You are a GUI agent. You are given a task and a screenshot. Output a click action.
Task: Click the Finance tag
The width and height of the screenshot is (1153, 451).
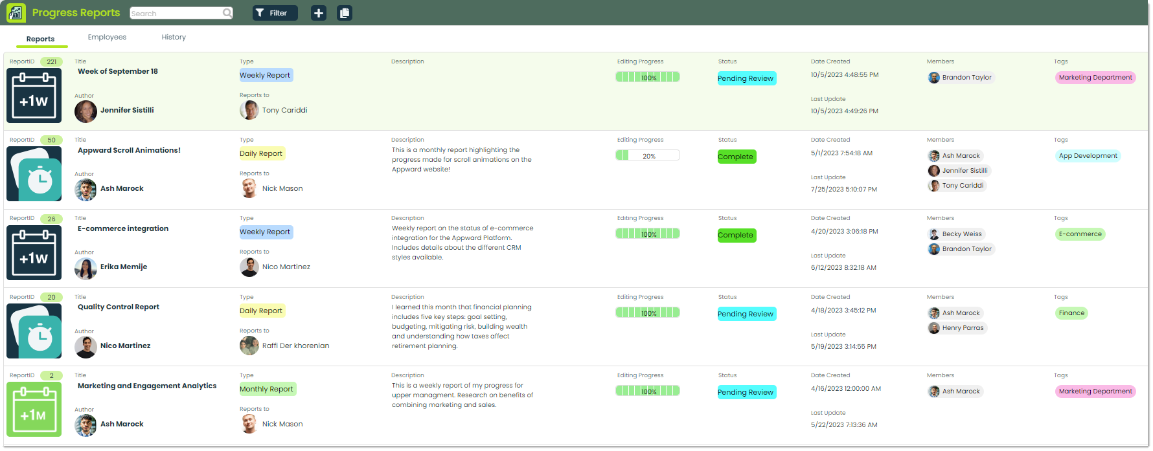pyautogui.click(x=1071, y=313)
